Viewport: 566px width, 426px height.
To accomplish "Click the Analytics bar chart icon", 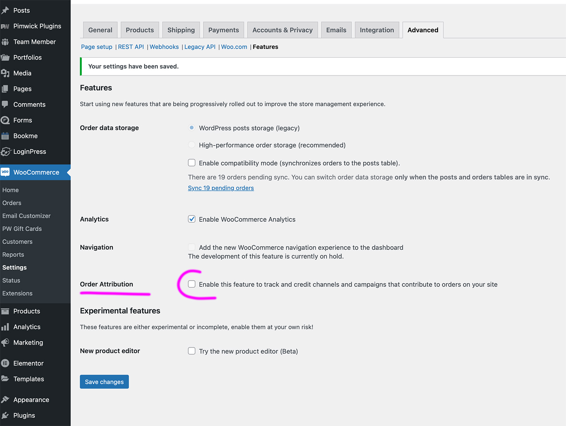I will (x=5, y=327).
